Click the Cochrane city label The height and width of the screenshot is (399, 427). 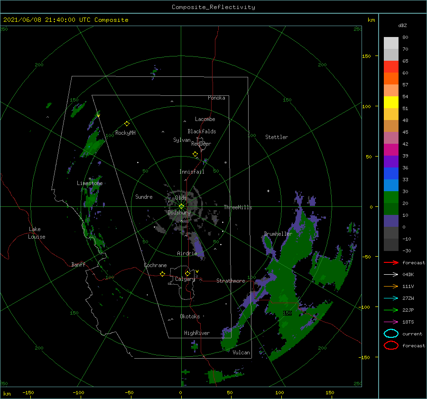tap(155, 265)
